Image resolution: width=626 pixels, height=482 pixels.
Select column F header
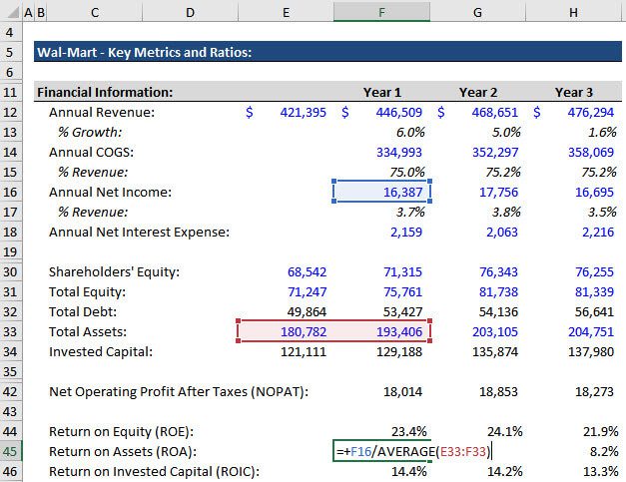(x=381, y=12)
